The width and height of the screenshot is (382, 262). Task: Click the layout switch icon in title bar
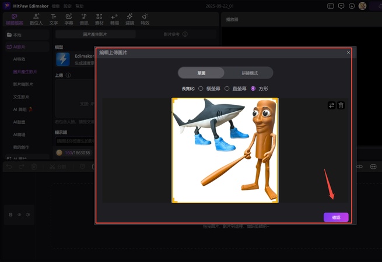331,6
